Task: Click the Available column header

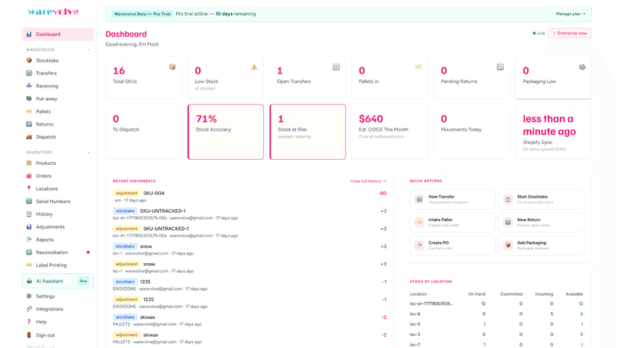Action: click(x=574, y=294)
